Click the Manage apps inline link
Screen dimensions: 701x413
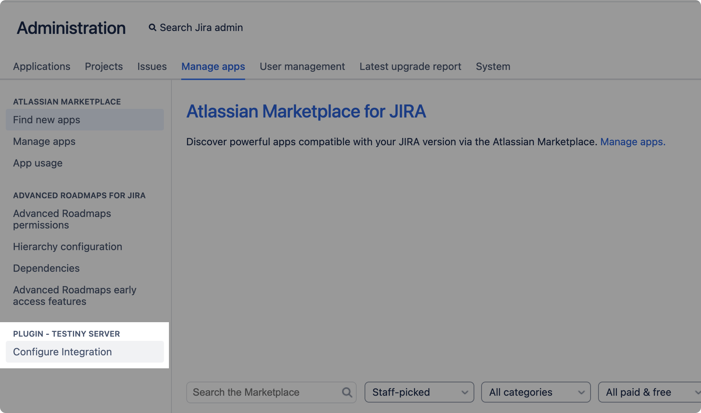pos(632,142)
